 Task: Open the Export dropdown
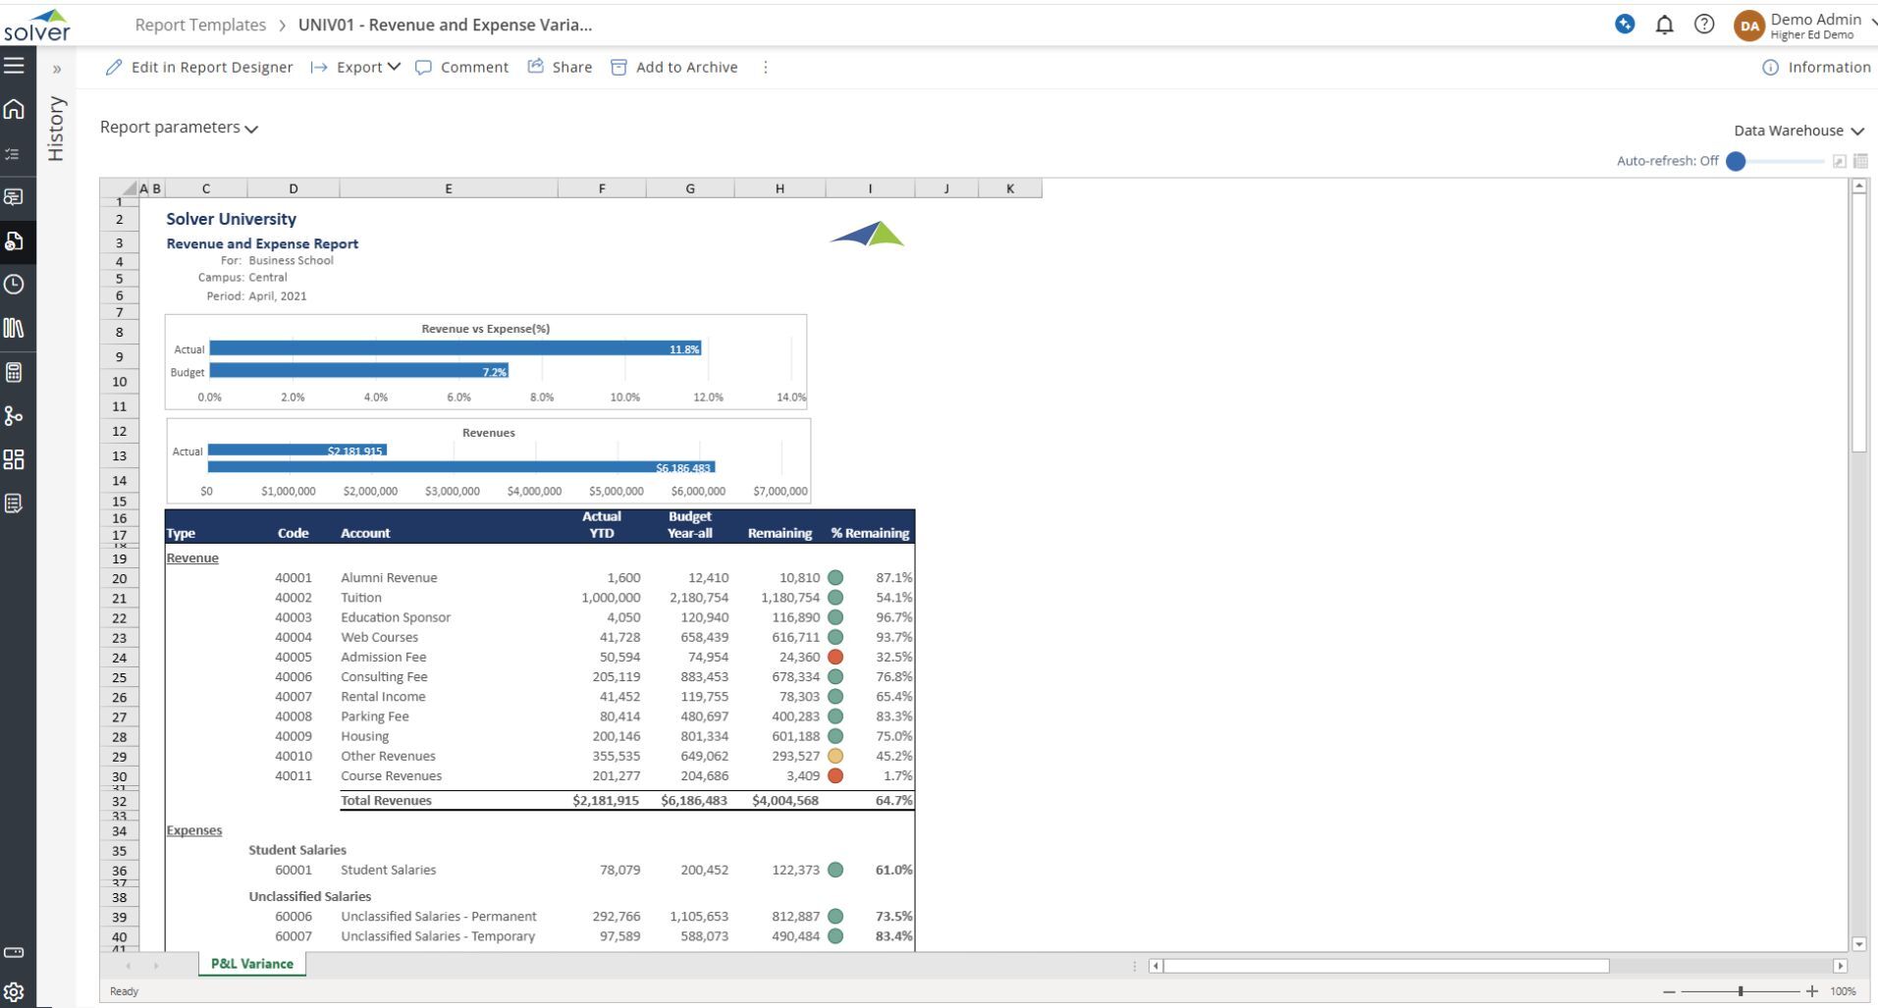pyautogui.click(x=355, y=67)
